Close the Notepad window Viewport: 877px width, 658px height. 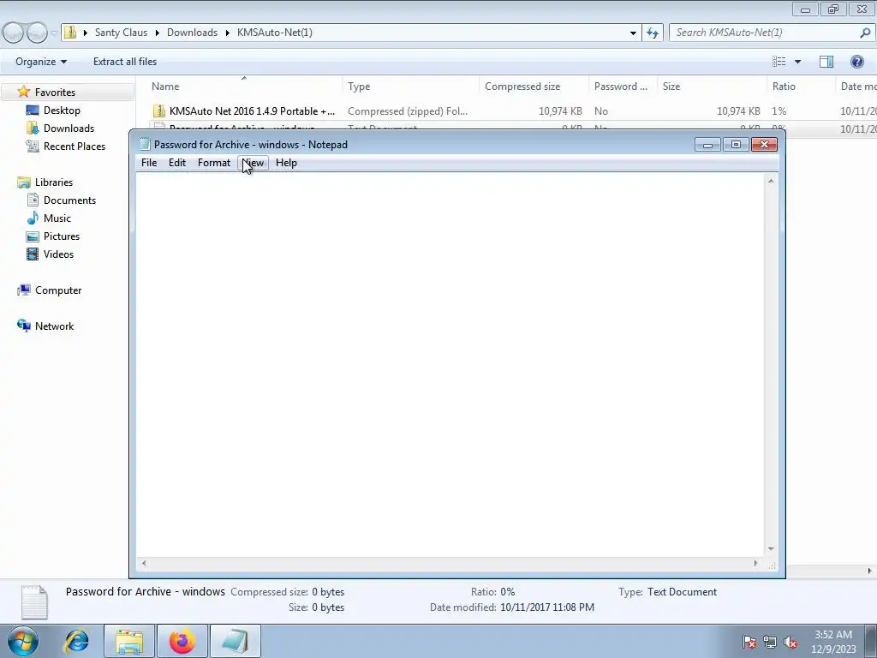point(764,145)
